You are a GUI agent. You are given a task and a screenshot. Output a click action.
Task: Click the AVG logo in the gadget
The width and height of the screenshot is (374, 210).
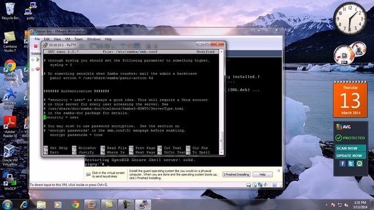click(344, 127)
